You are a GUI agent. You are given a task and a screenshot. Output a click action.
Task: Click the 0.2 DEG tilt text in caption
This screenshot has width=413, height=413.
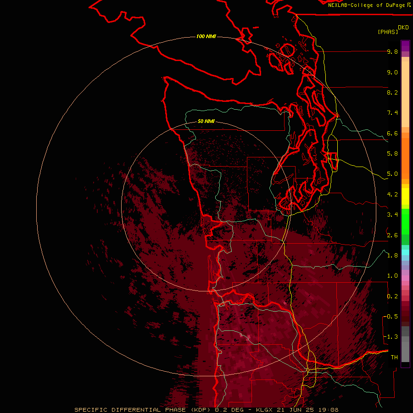pyautogui.click(x=229, y=410)
